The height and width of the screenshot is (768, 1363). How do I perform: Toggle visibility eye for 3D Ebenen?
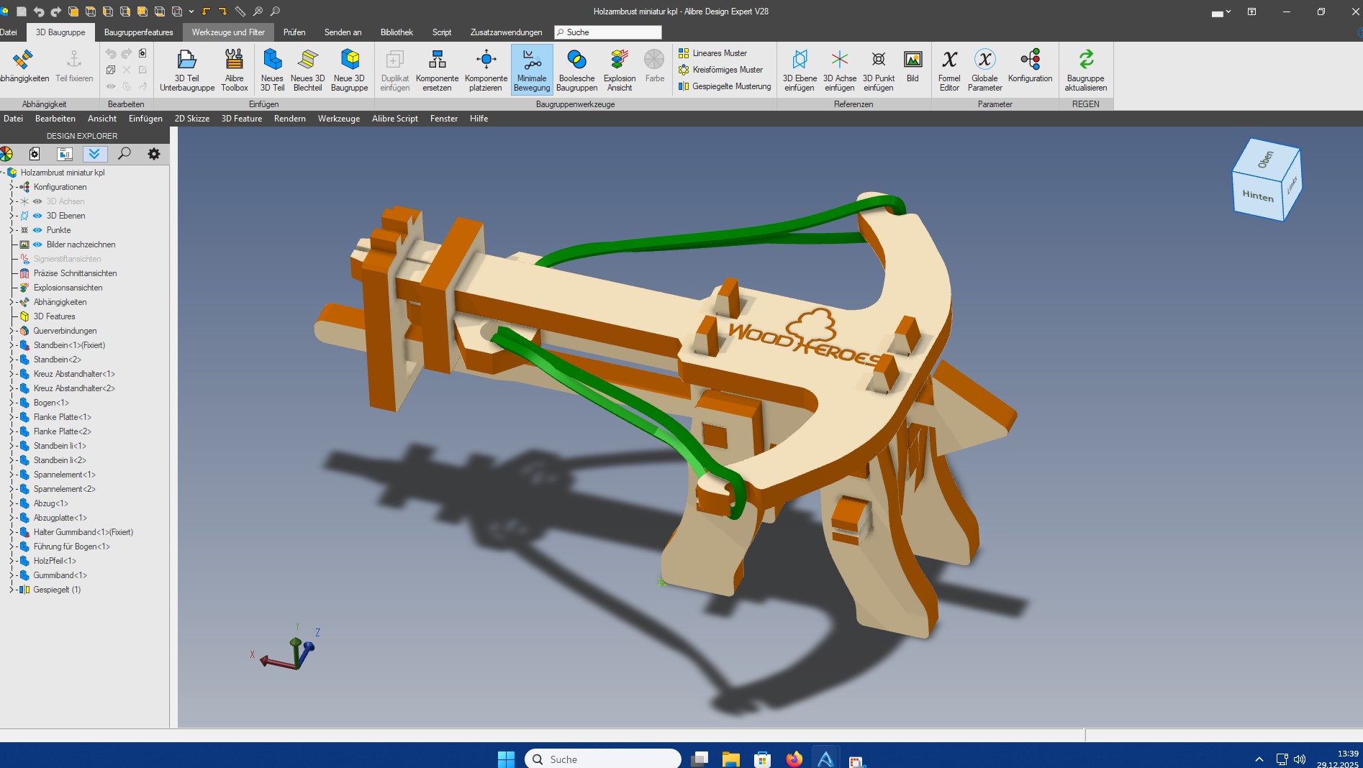pos(37,216)
